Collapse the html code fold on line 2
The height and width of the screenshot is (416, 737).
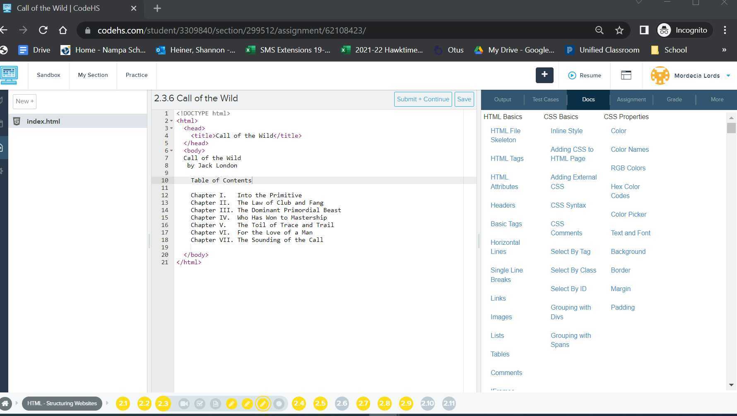(172, 121)
